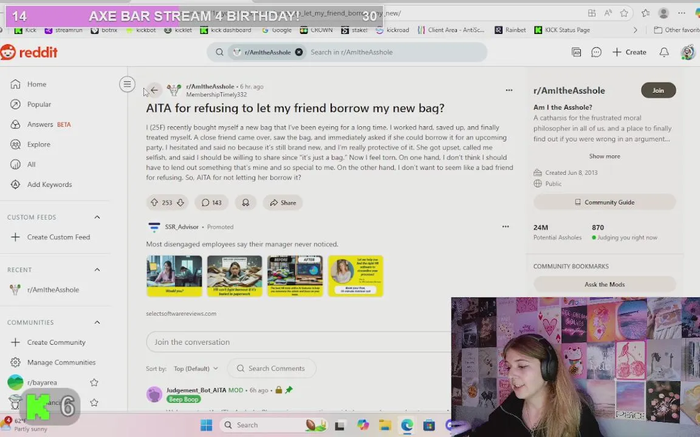
Task: Open Judgement_Bot_AITA user profile
Action: [196, 390]
